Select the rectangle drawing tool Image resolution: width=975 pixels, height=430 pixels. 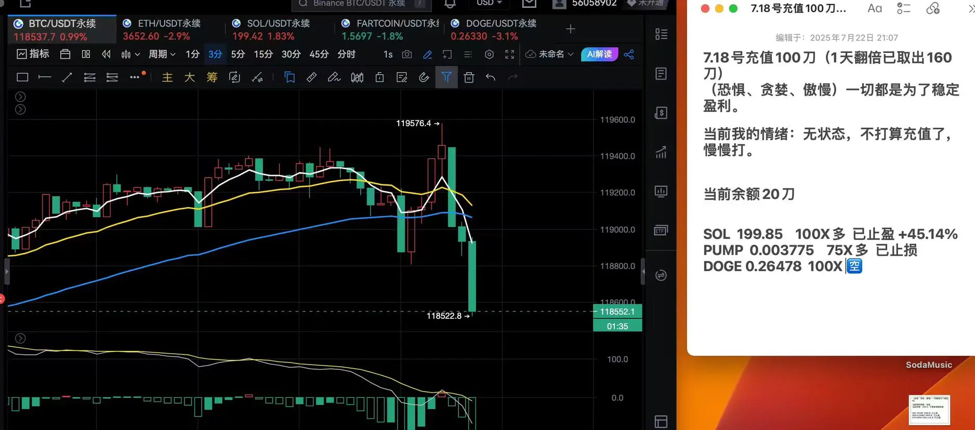pos(22,77)
